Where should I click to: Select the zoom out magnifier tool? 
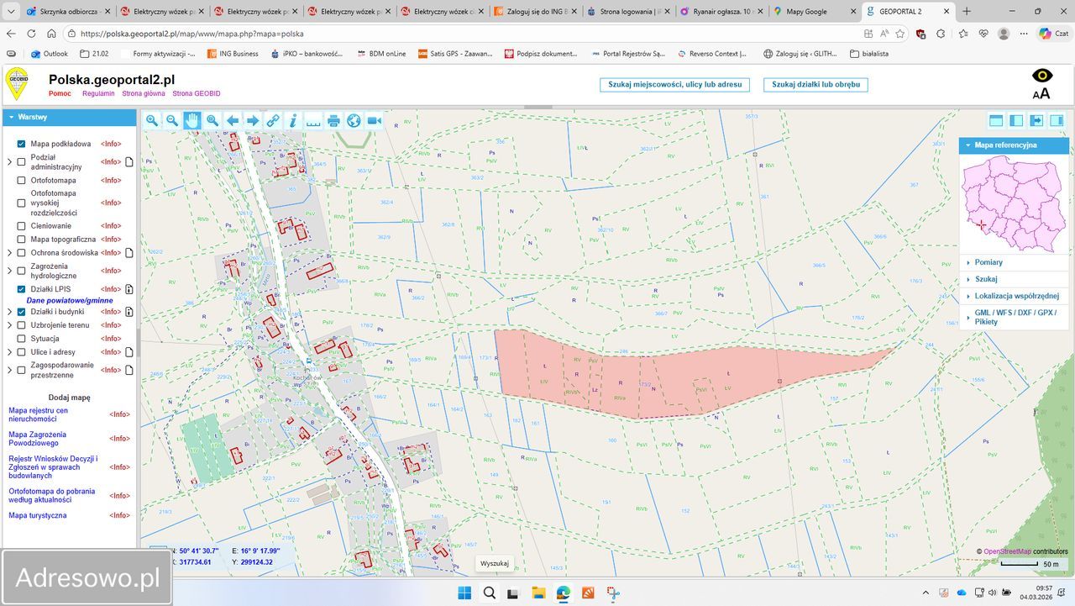(172, 121)
